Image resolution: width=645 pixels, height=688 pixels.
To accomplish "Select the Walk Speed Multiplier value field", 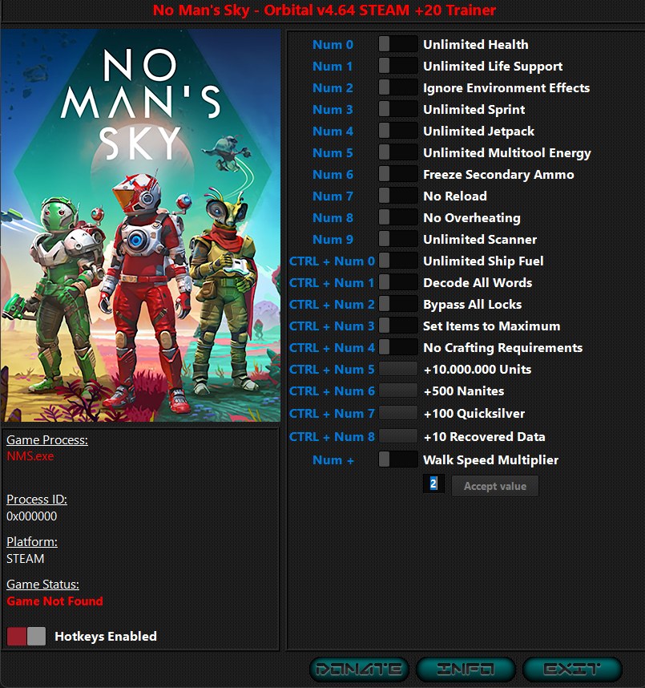I will click(433, 484).
